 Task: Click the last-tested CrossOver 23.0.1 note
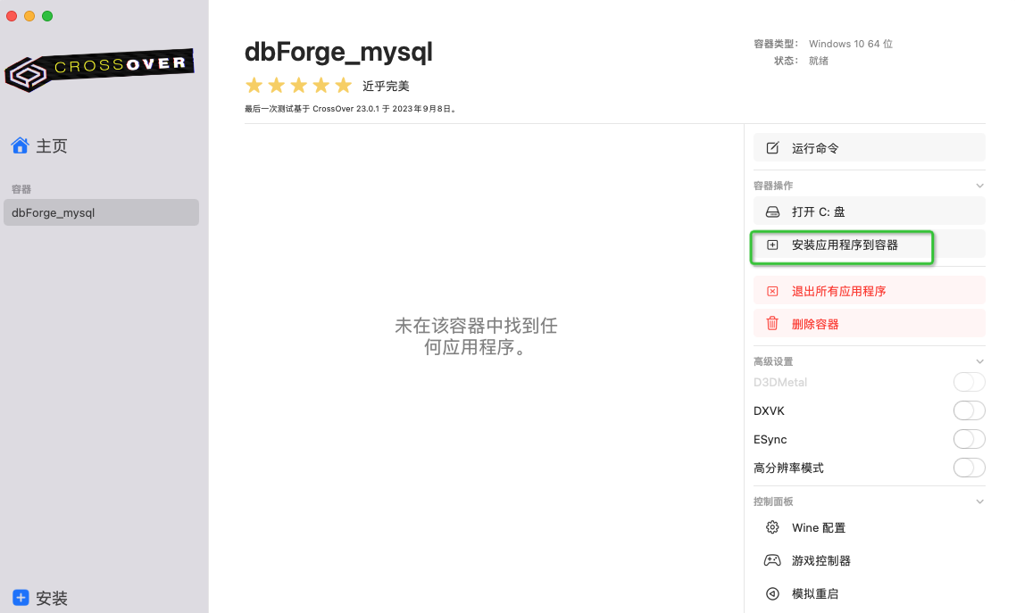point(351,109)
